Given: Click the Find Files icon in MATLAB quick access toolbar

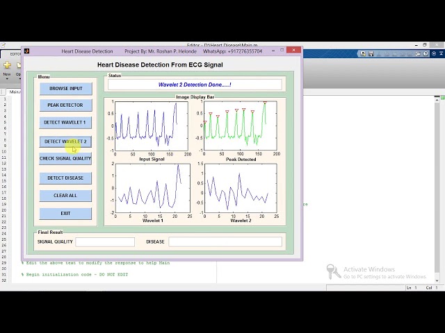Looking at the screenshot, I should pos(363,54).
